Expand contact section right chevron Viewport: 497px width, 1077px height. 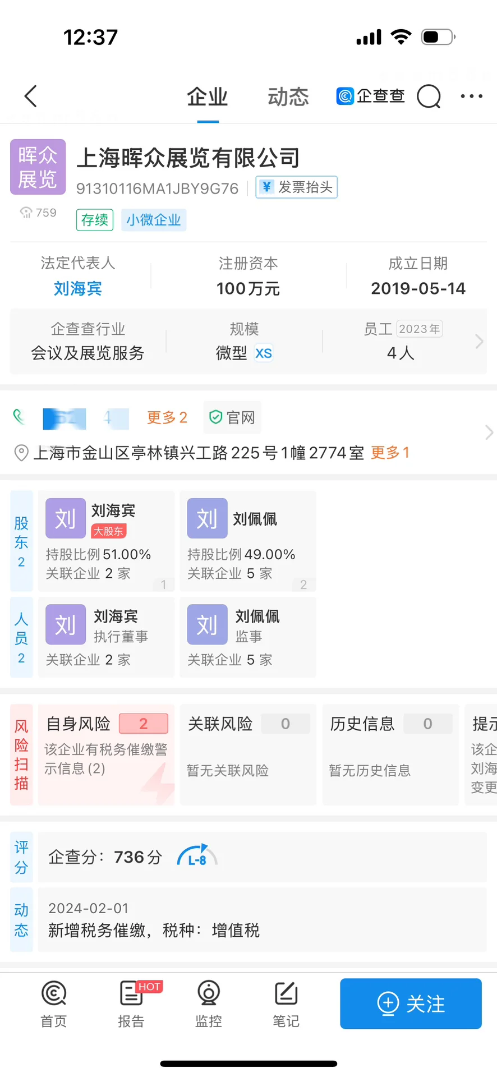coord(489,432)
